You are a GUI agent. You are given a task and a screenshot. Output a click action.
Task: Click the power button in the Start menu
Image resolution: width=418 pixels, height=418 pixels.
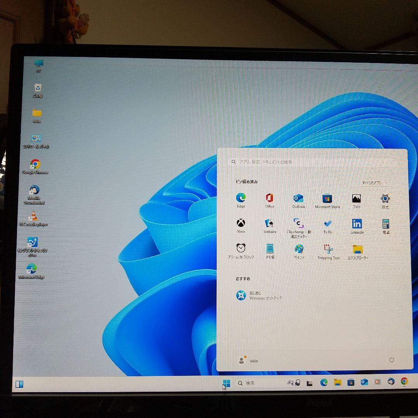391,360
